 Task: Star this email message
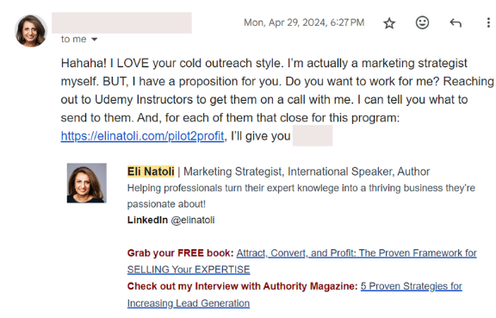[389, 23]
